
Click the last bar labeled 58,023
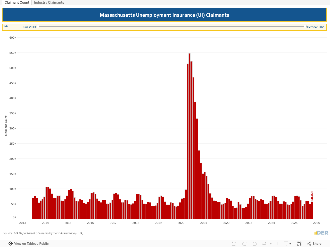[312, 210]
